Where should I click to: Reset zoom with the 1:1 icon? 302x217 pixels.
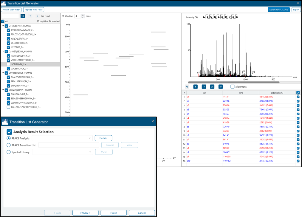coord(204,87)
